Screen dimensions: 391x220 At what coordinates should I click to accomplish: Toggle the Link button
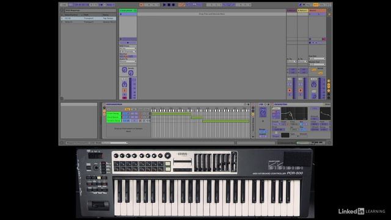tap(64, 5)
